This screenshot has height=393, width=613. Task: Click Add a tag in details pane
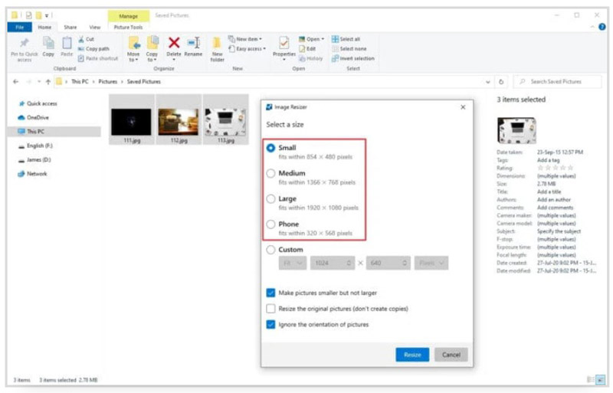pyautogui.click(x=548, y=160)
